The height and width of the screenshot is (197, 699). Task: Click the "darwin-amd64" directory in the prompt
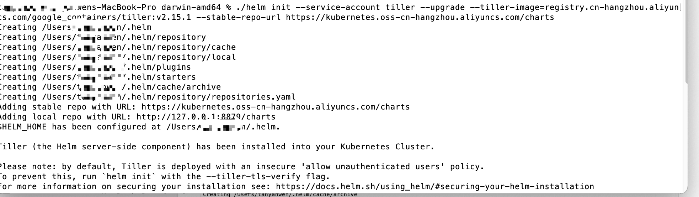click(191, 7)
